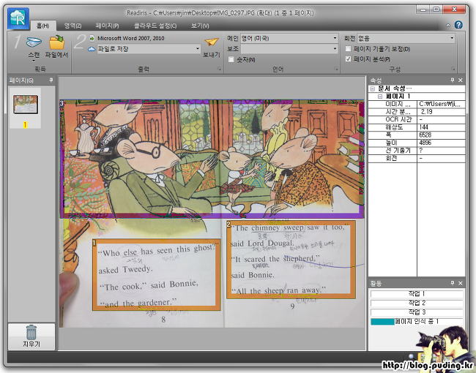Image resolution: width=476 pixels, height=373 pixels.
Task: Click the Microsoft Word 2007, 2010 label
Action: [x=131, y=38]
